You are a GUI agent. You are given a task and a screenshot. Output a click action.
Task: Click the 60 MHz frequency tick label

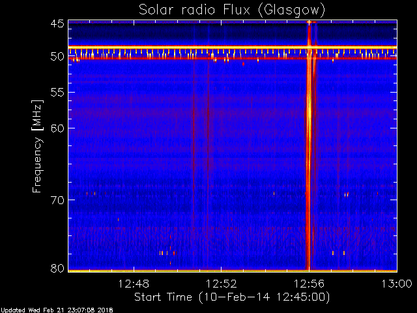[57, 128]
